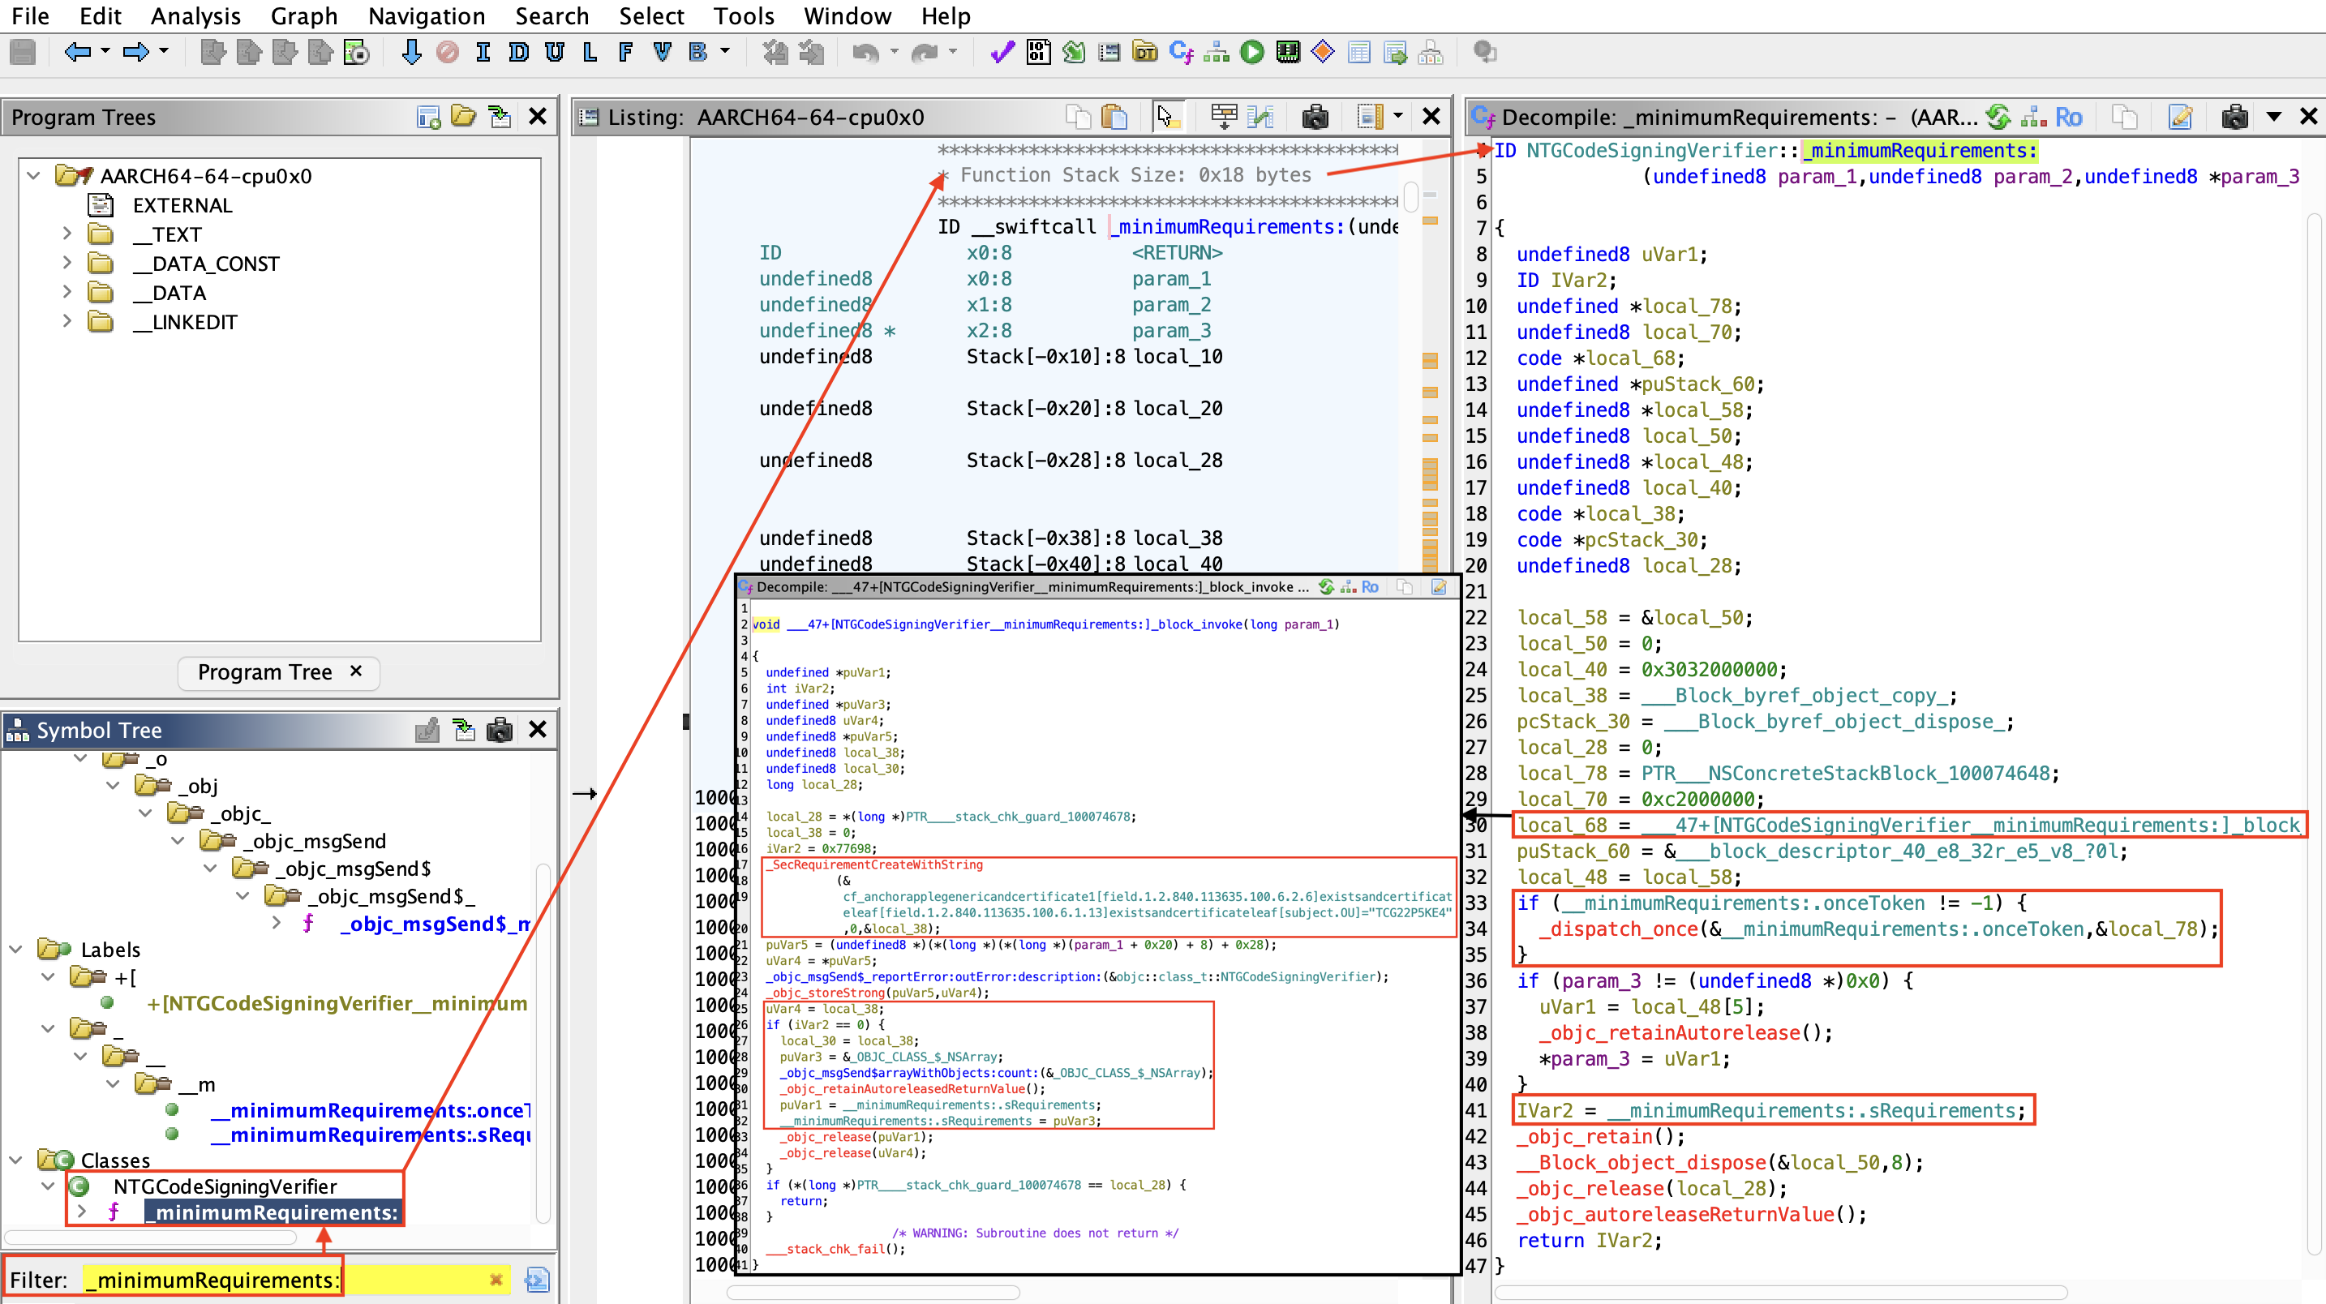Click the Bytes viewer 0101 icon
The height and width of the screenshot is (1304, 2326).
1037,53
